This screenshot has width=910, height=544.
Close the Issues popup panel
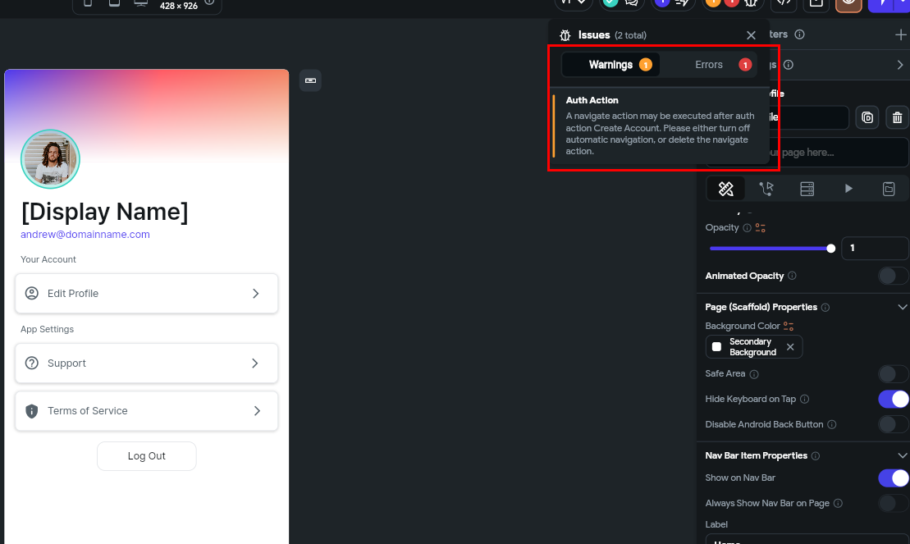[751, 35]
